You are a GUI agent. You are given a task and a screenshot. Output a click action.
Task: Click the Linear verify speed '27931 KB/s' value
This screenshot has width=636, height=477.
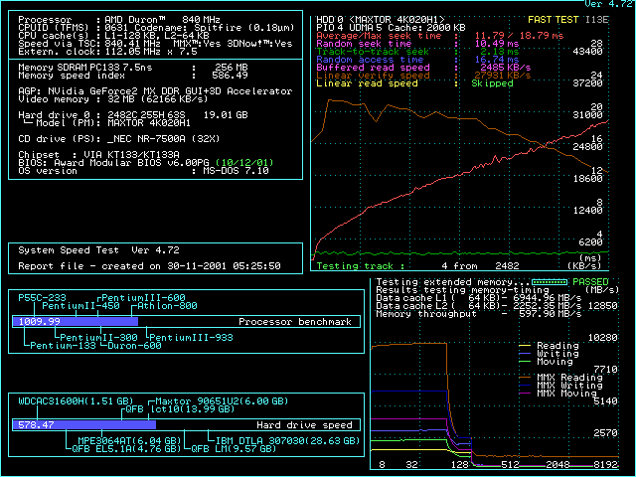(503, 76)
